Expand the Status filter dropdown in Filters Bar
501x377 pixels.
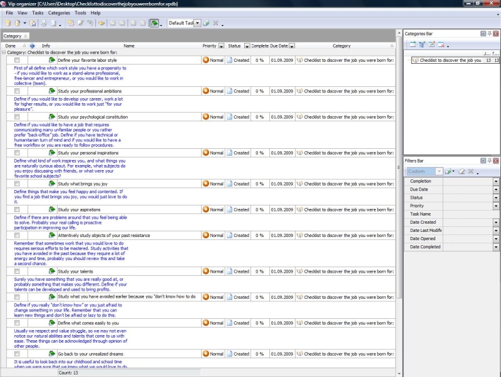point(496,198)
